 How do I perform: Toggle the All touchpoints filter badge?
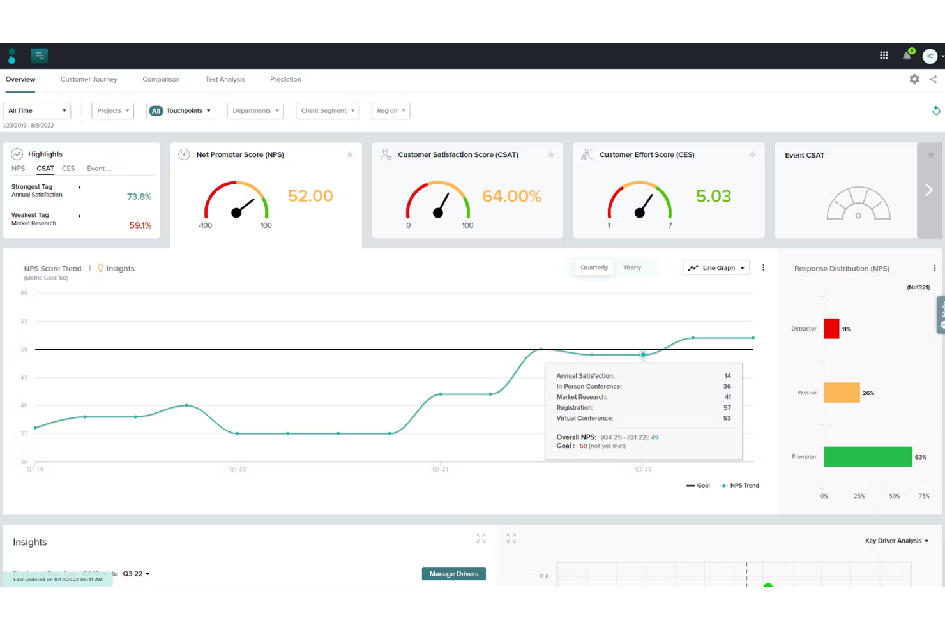156,110
